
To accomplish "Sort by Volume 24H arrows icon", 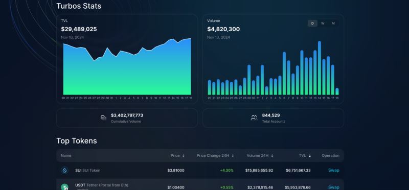I will pyautogui.click(x=272, y=156).
